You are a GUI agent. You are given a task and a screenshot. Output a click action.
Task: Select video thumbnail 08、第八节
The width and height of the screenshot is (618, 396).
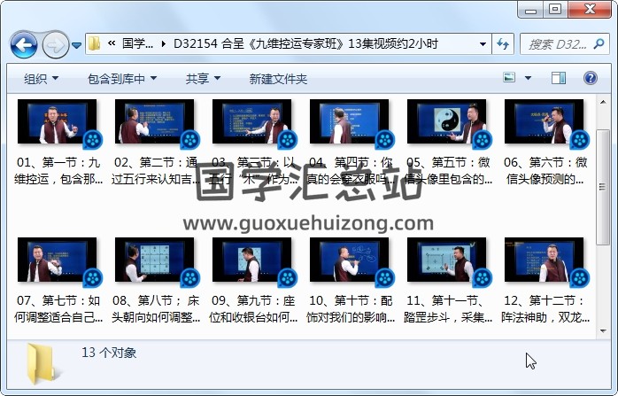pos(154,260)
